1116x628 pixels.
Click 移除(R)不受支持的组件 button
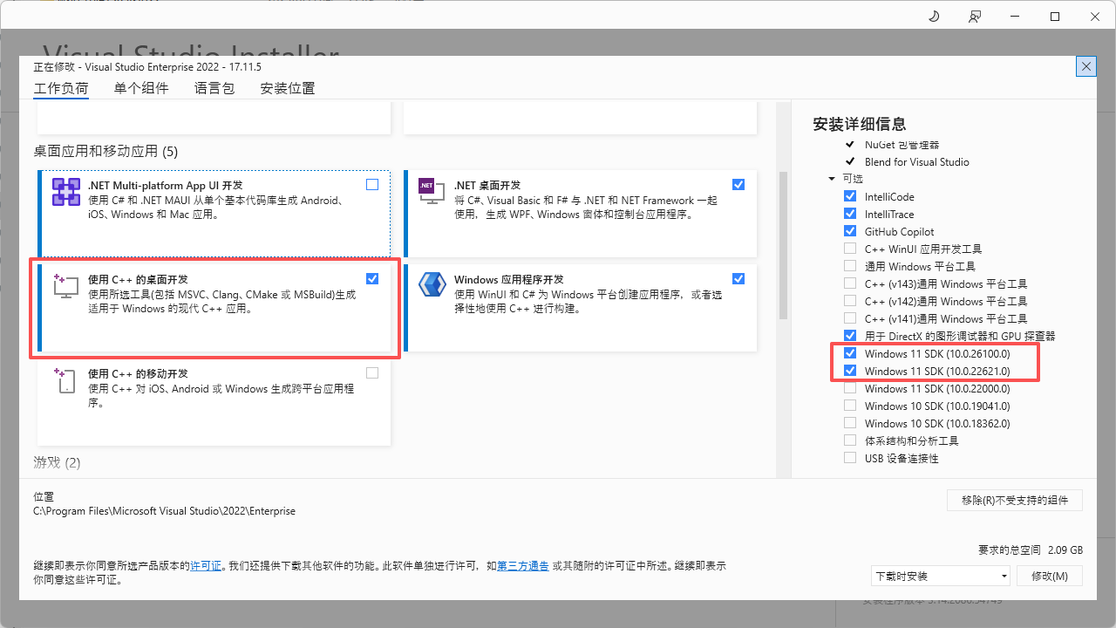tap(1015, 500)
